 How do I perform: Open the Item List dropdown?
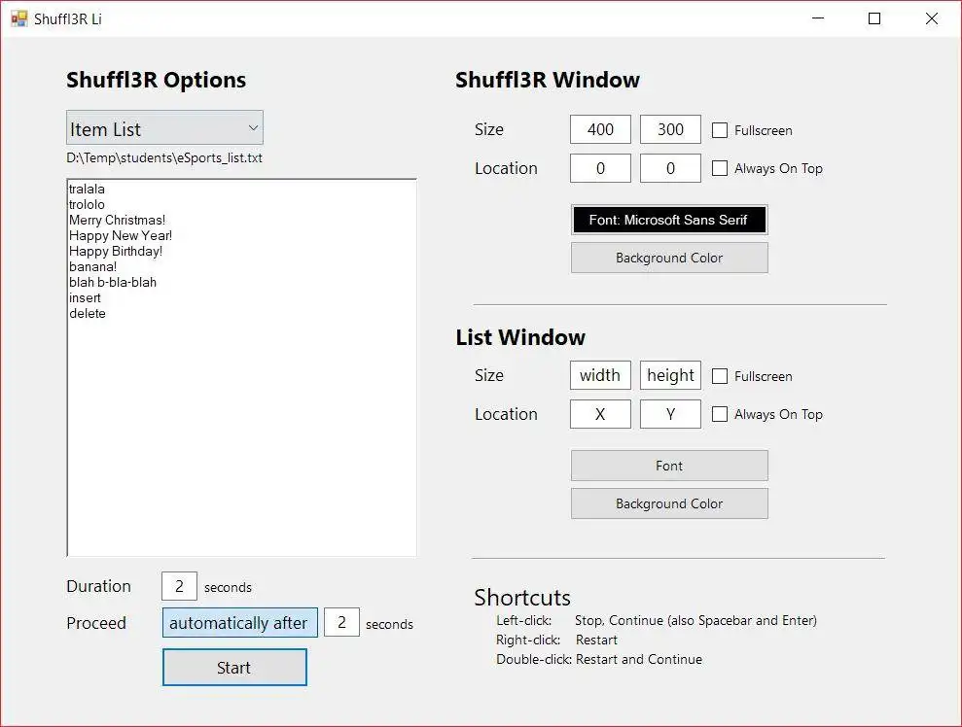click(x=164, y=127)
